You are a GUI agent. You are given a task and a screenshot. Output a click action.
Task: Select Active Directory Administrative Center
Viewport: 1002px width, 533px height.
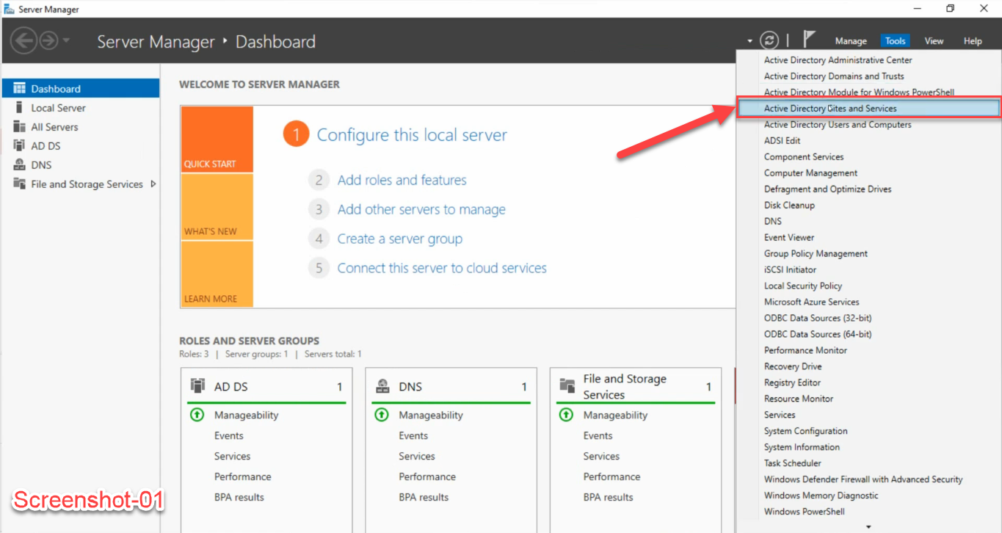coord(869,60)
